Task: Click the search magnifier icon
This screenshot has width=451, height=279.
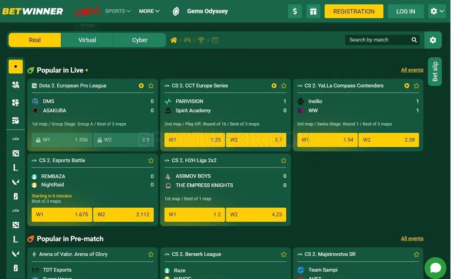Action: pyautogui.click(x=414, y=40)
